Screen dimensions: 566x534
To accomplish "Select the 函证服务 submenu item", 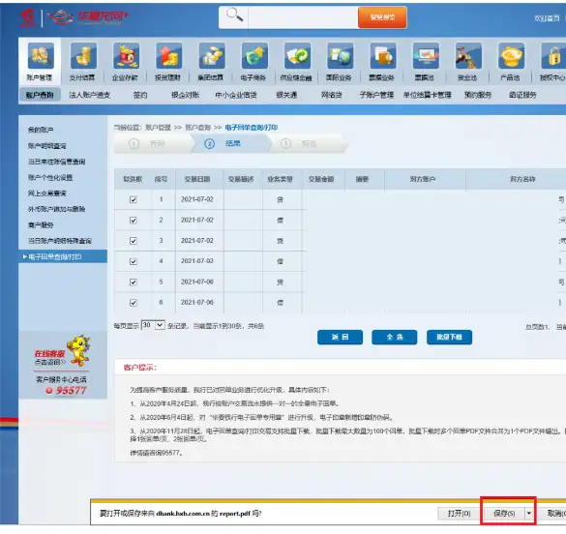I will point(522,95).
